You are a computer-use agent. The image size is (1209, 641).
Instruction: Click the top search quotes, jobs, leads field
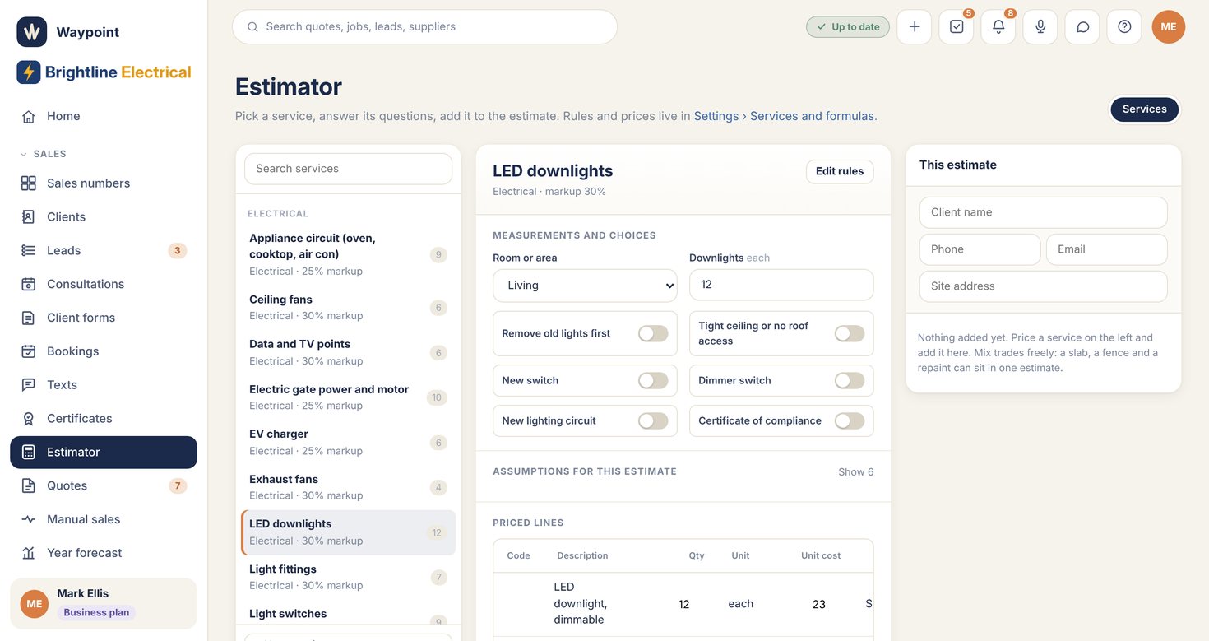click(424, 26)
